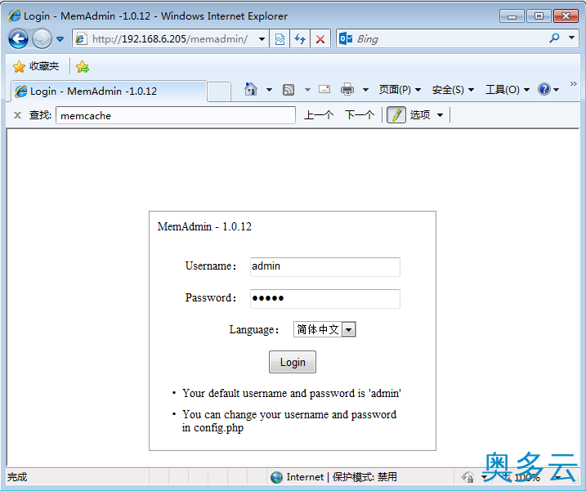This screenshot has width=586, height=491.
Task: Open the Help question mark menu
Action: 548,89
